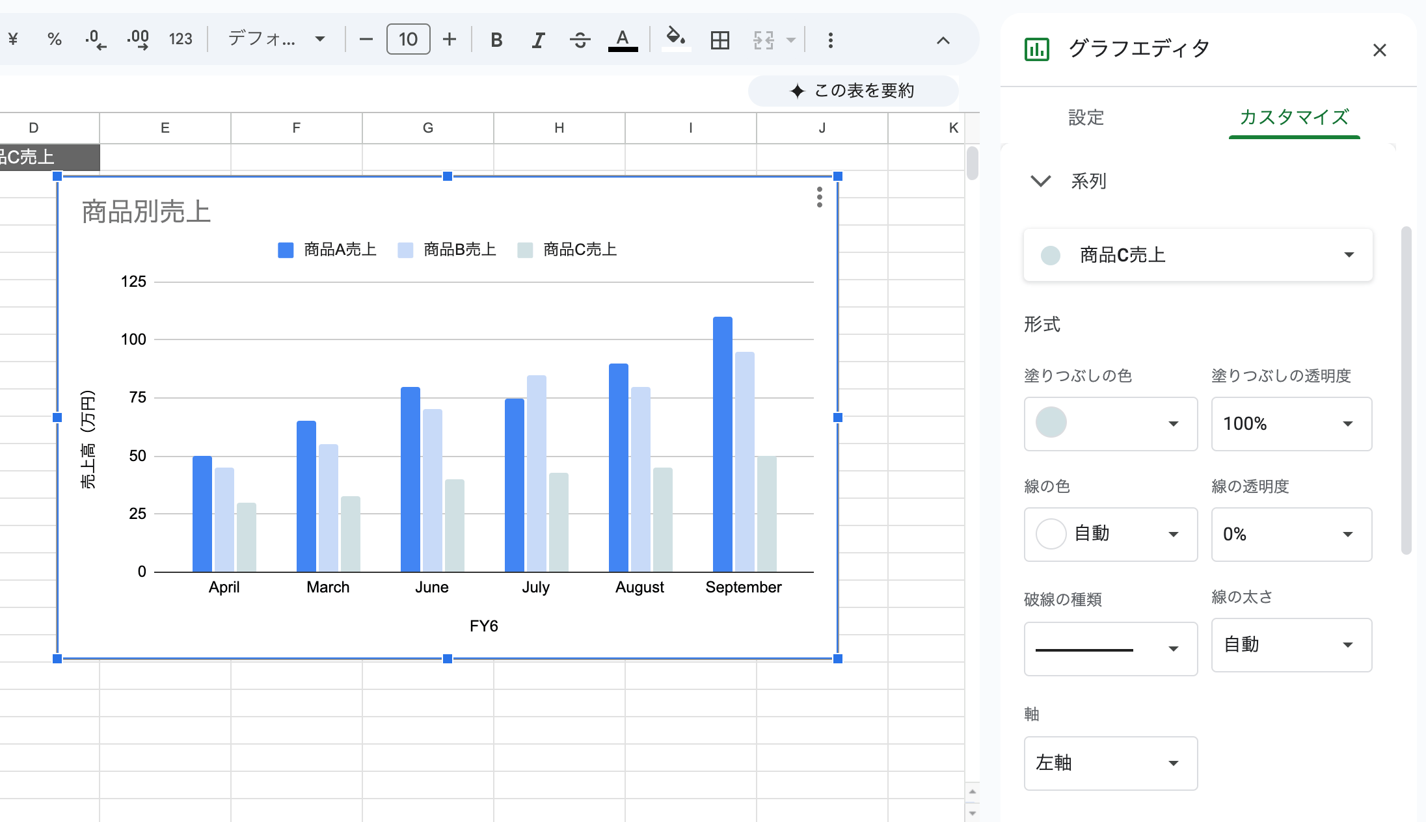Click the font size input field
Viewport: 1426px width, 822px height.
point(408,40)
